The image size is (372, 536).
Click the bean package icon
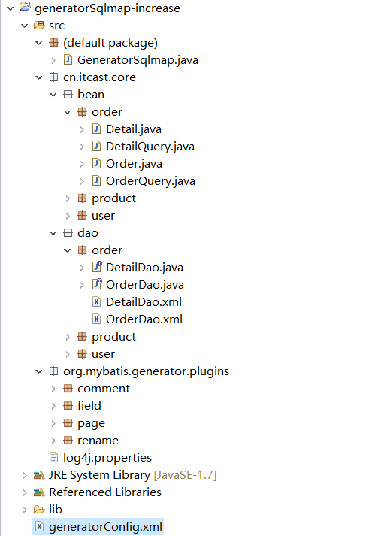click(x=68, y=95)
